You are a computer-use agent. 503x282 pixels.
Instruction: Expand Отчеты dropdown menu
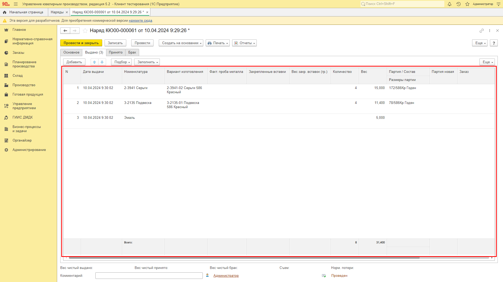pos(244,43)
